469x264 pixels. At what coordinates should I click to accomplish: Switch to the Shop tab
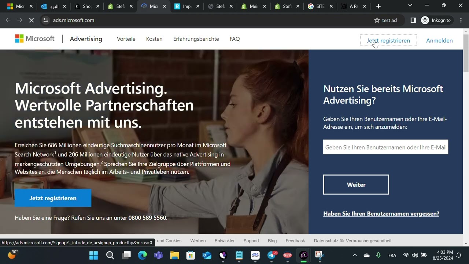(87, 6)
